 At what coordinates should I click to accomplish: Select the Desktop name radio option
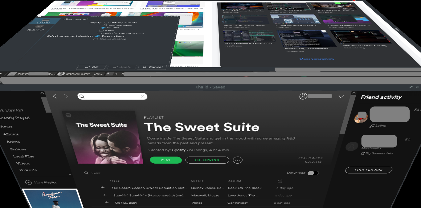tap(105, 25)
